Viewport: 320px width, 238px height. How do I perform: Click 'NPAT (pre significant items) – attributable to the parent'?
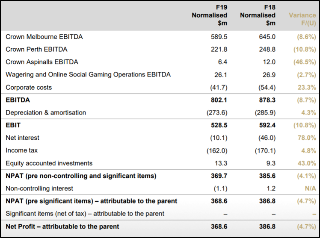(x=92, y=201)
